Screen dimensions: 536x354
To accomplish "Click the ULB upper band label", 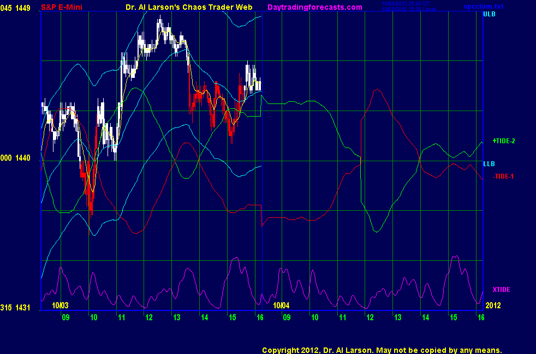I will point(489,14).
